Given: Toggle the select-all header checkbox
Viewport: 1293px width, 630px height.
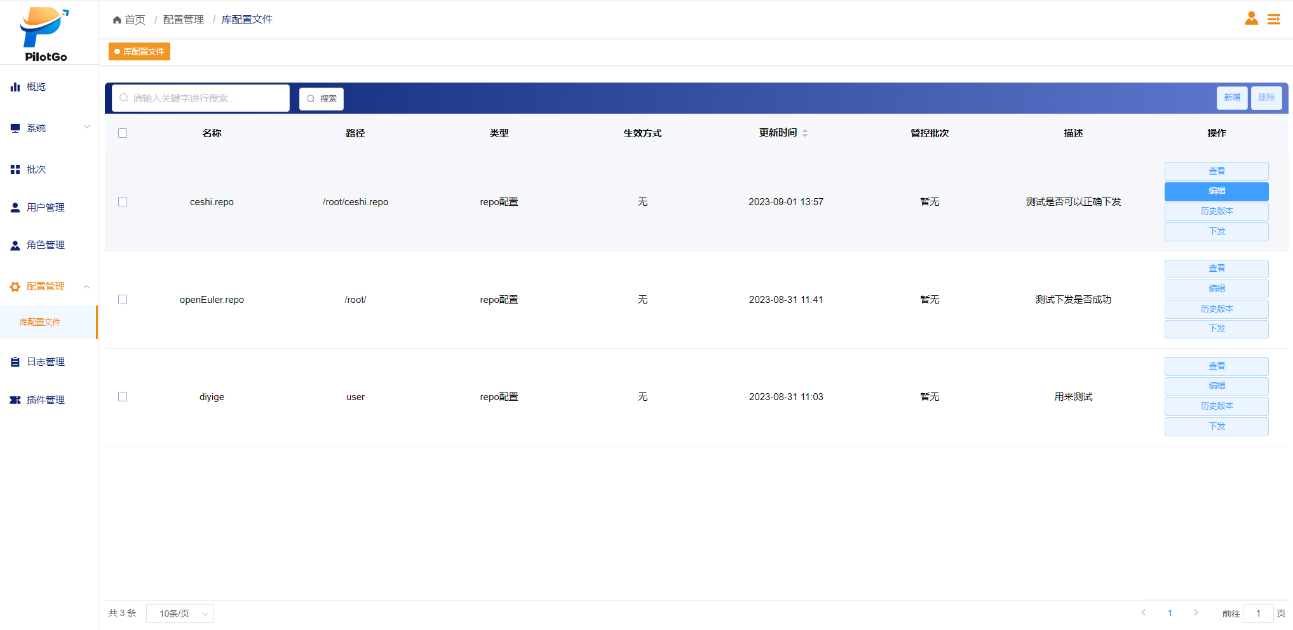Looking at the screenshot, I should 123,133.
